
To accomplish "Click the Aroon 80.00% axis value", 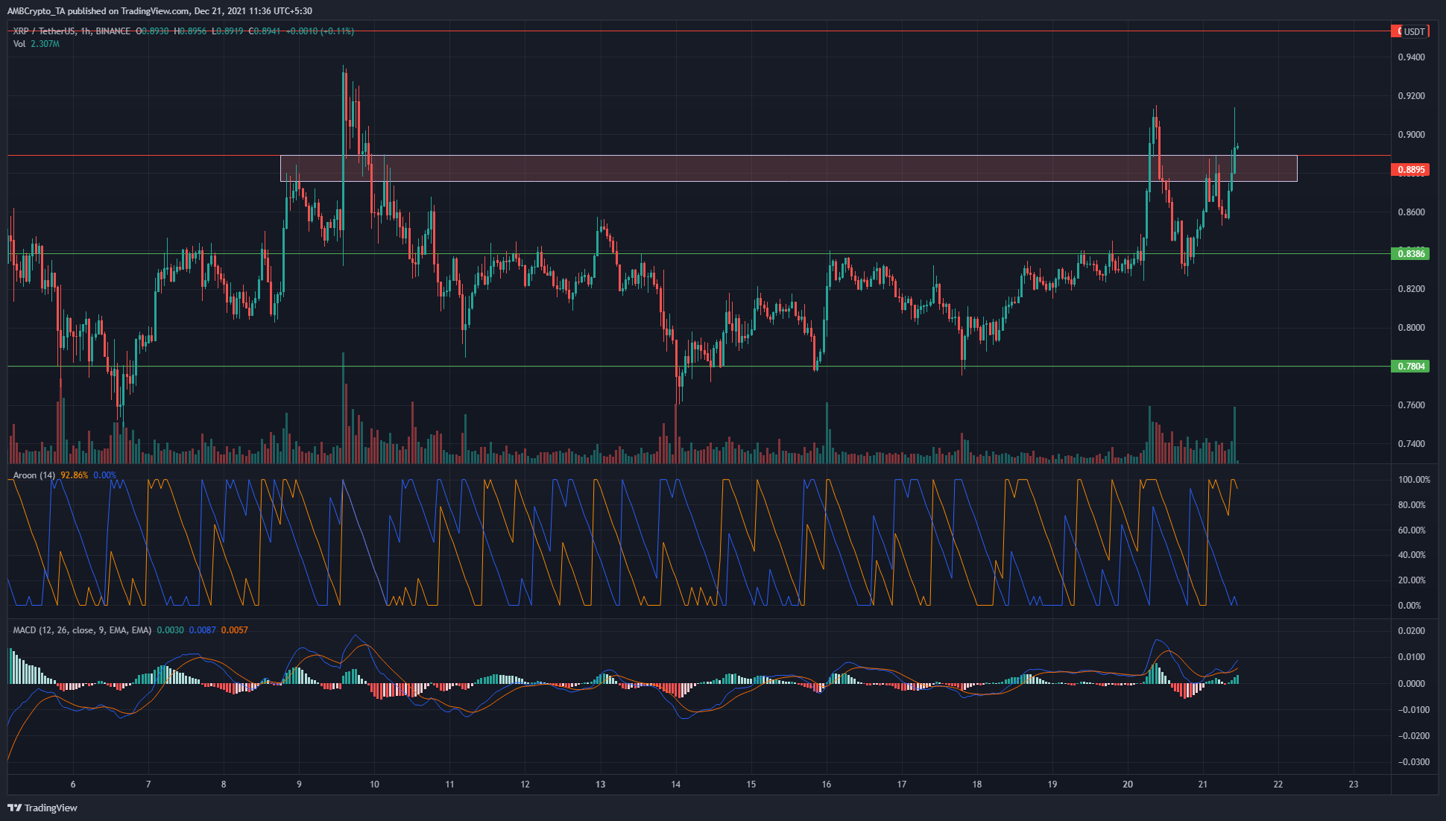I will click(x=1412, y=505).
